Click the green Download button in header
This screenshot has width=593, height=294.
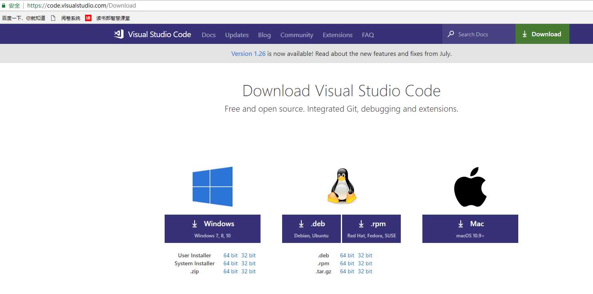(x=542, y=34)
